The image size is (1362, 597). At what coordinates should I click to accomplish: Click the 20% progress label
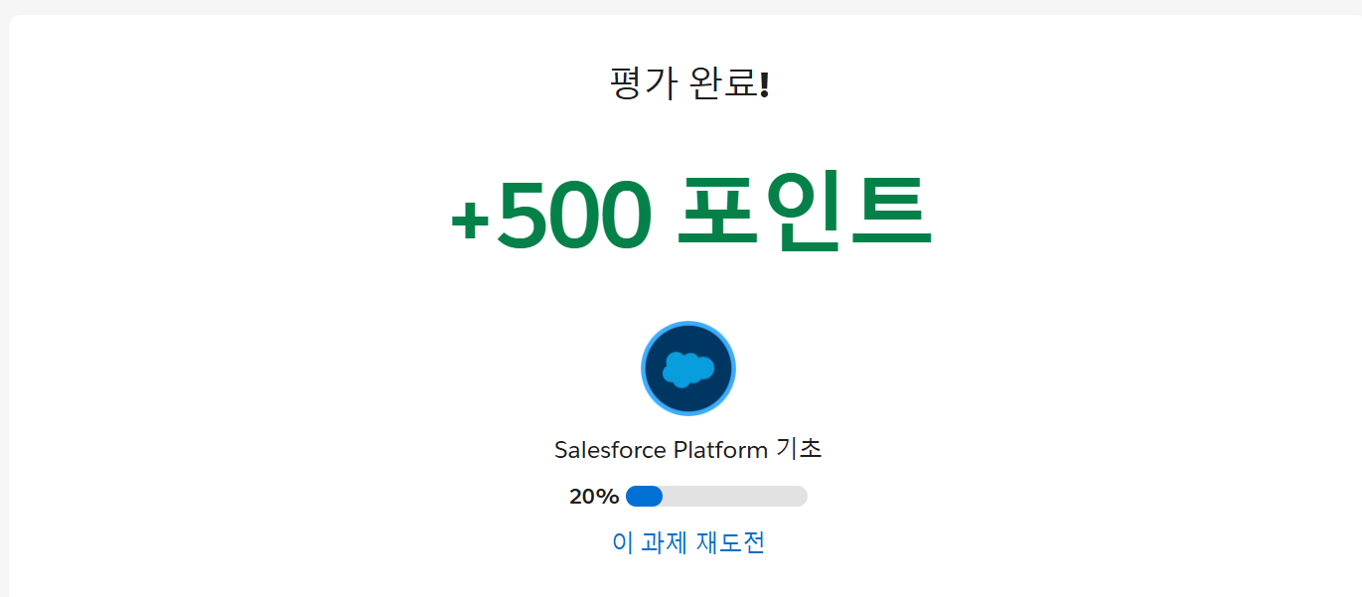(594, 497)
